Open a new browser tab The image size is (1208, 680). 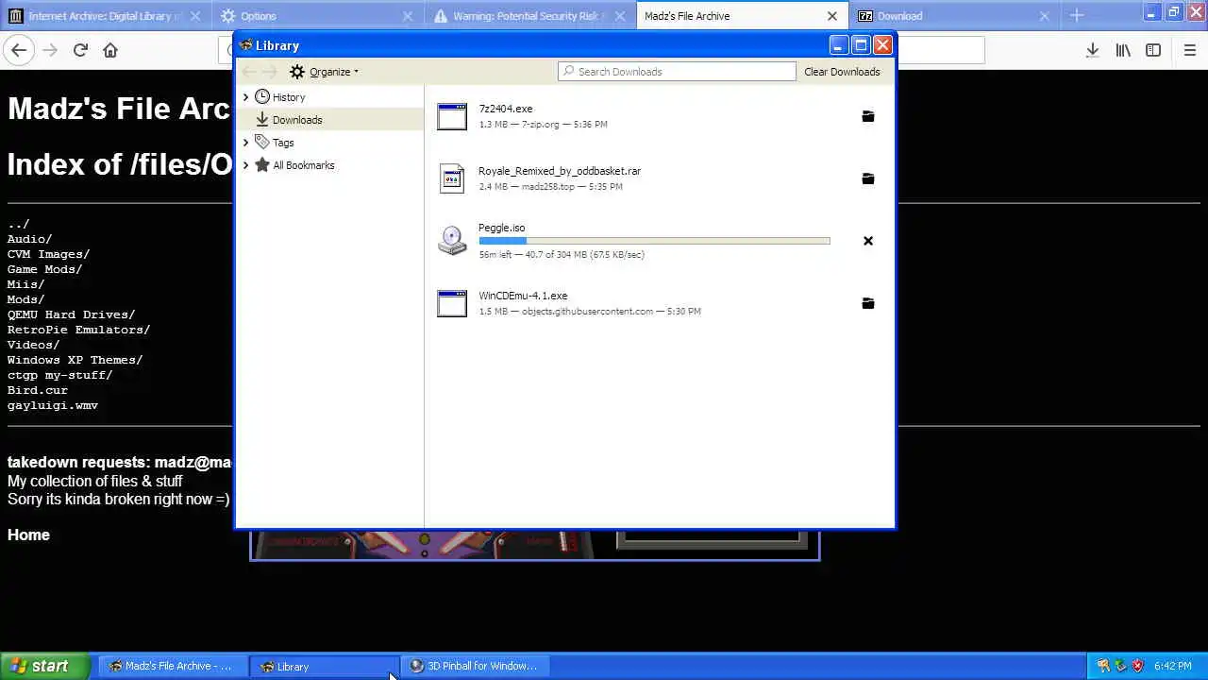[1077, 15]
